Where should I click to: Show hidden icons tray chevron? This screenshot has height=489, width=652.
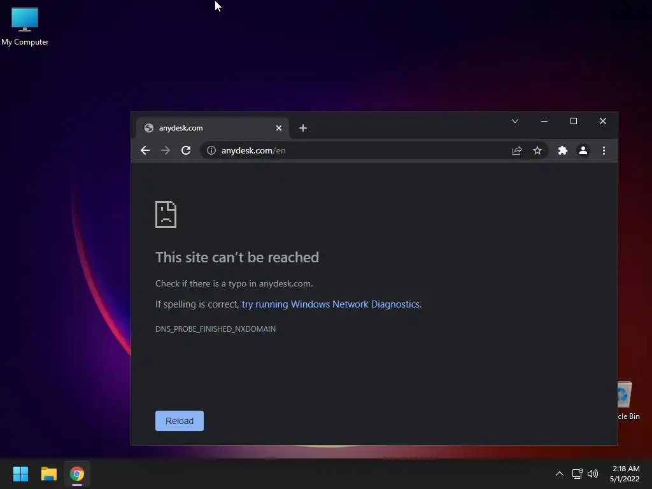560,474
